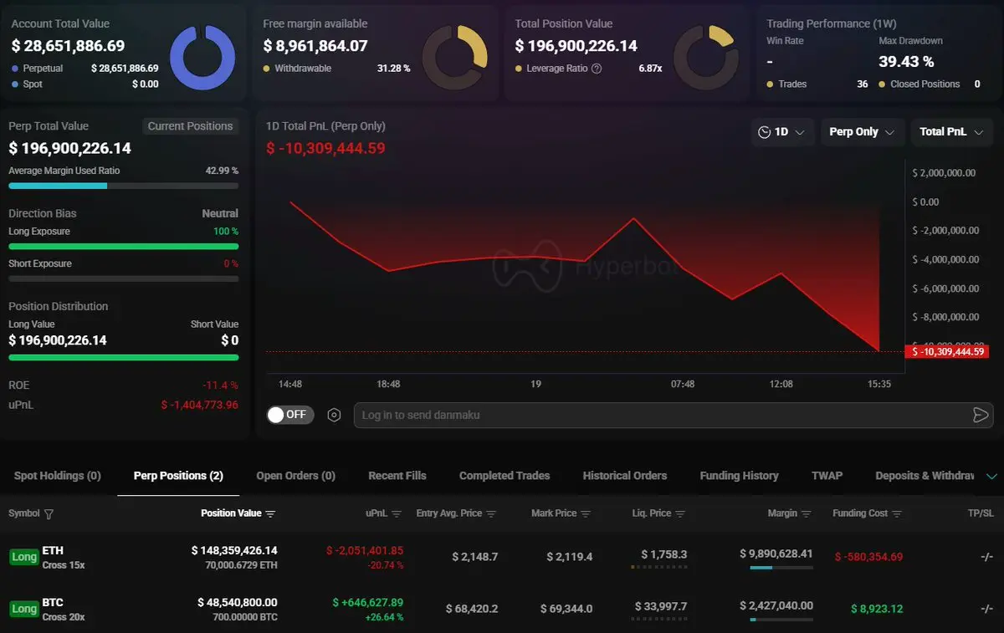The height and width of the screenshot is (633, 1004).
Task: Click the Long Exposure green bar
Action: [123, 247]
